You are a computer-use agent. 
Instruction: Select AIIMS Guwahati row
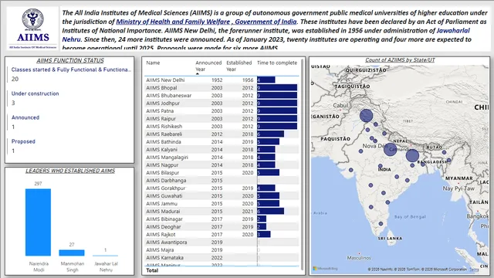click(x=222, y=196)
